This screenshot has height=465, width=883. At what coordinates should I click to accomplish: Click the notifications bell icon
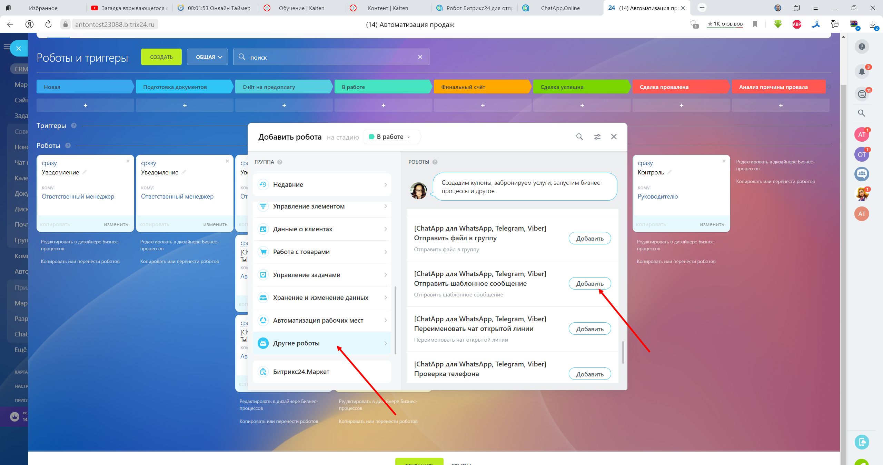[862, 72]
